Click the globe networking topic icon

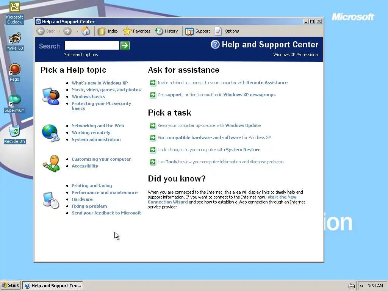click(x=51, y=133)
